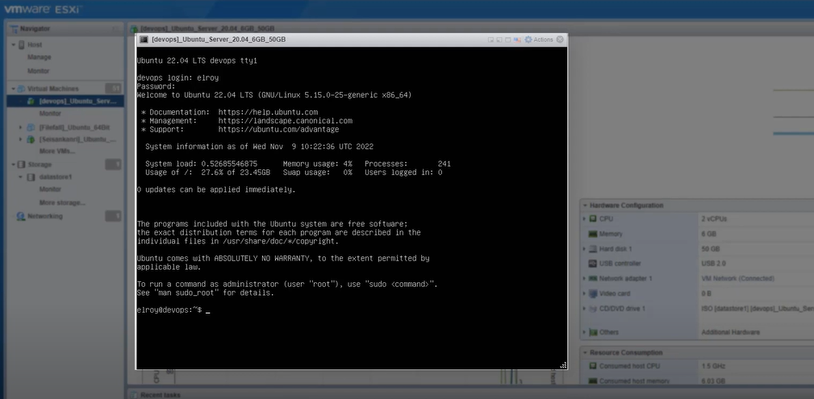
Task: Click the Memory module icon in Hardware Configuration
Action: [593, 234]
